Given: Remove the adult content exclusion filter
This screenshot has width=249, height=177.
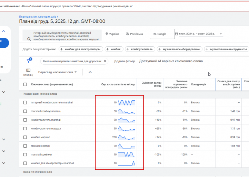Looking at the screenshot, I should click(x=105, y=61).
